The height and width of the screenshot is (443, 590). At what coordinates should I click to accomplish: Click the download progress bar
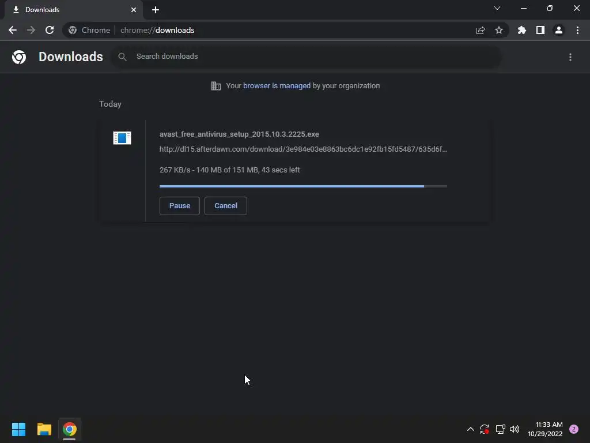coord(303,186)
